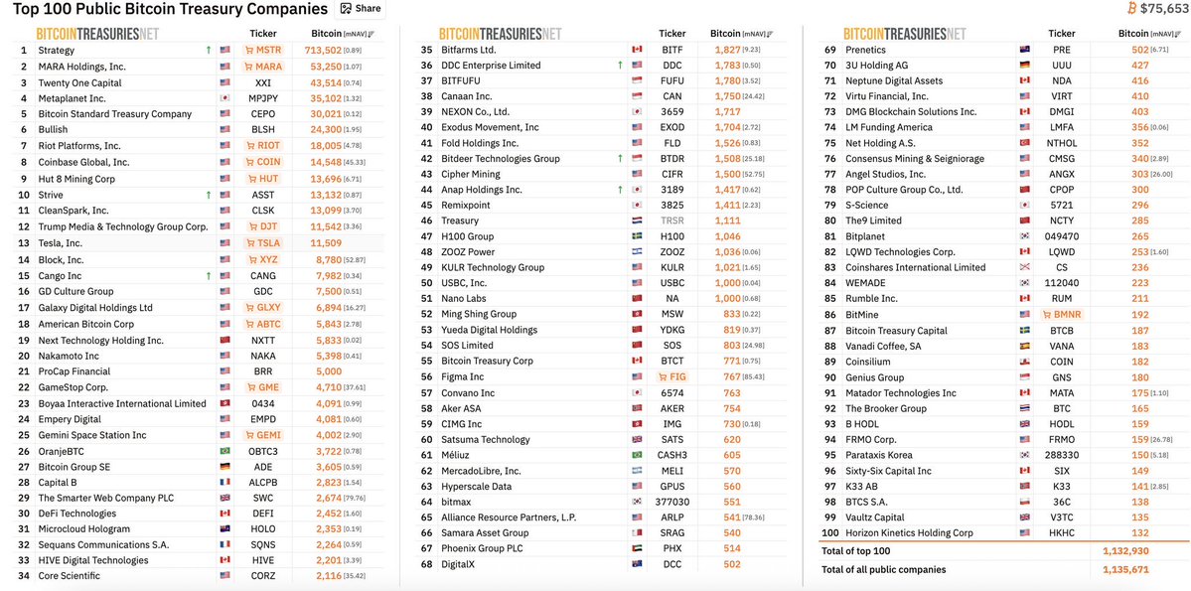Click the 377030 ticker for bitmax
The image size is (1191, 591).
point(672,502)
